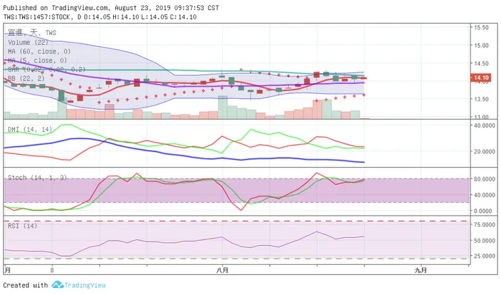Click the 15.00 price axis label
Image resolution: width=501 pixels, height=294 pixels.
[x=481, y=45]
